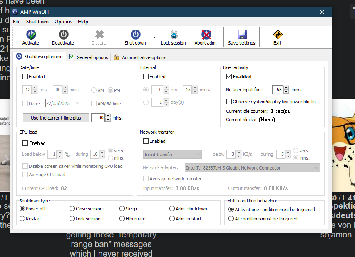
Task: Select the Adm. shutdown radio option
Action: (172, 209)
